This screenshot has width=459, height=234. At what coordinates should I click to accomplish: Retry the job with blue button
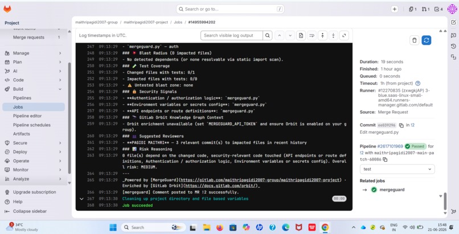coord(427,40)
